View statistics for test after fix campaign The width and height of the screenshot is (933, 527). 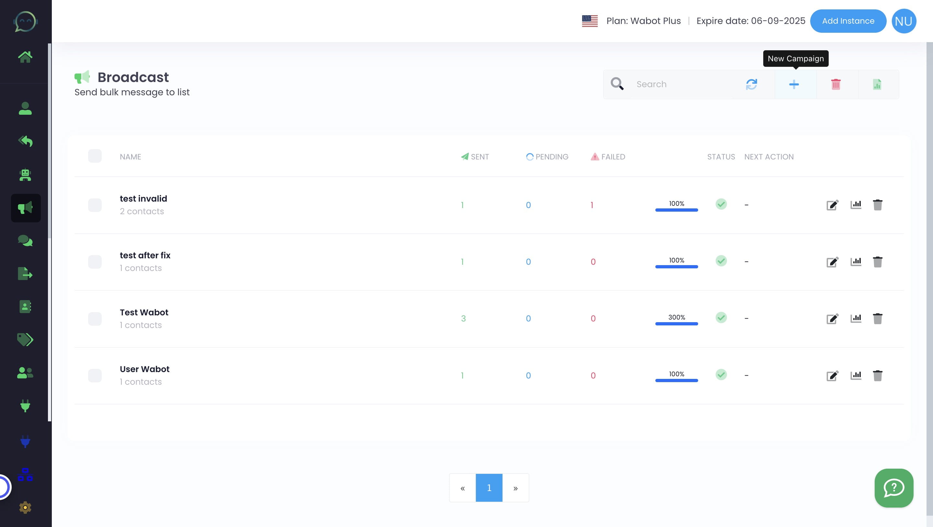coord(856,262)
